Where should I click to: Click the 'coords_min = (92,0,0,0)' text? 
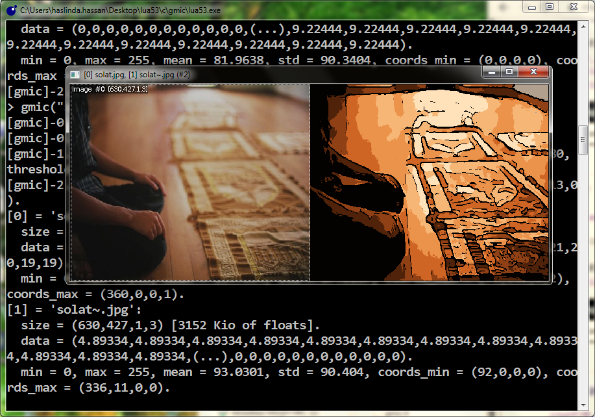point(460,372)
